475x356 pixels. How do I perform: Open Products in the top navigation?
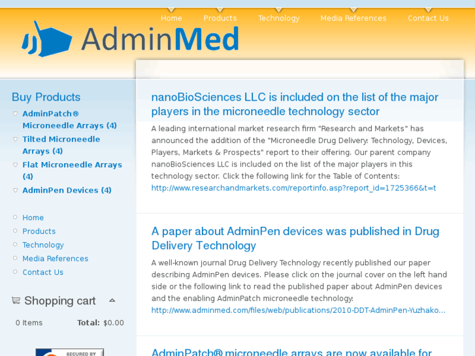[220, 18]
